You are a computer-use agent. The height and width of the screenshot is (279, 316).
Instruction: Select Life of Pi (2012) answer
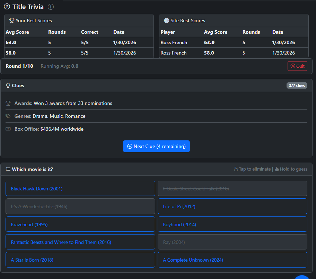232,206
